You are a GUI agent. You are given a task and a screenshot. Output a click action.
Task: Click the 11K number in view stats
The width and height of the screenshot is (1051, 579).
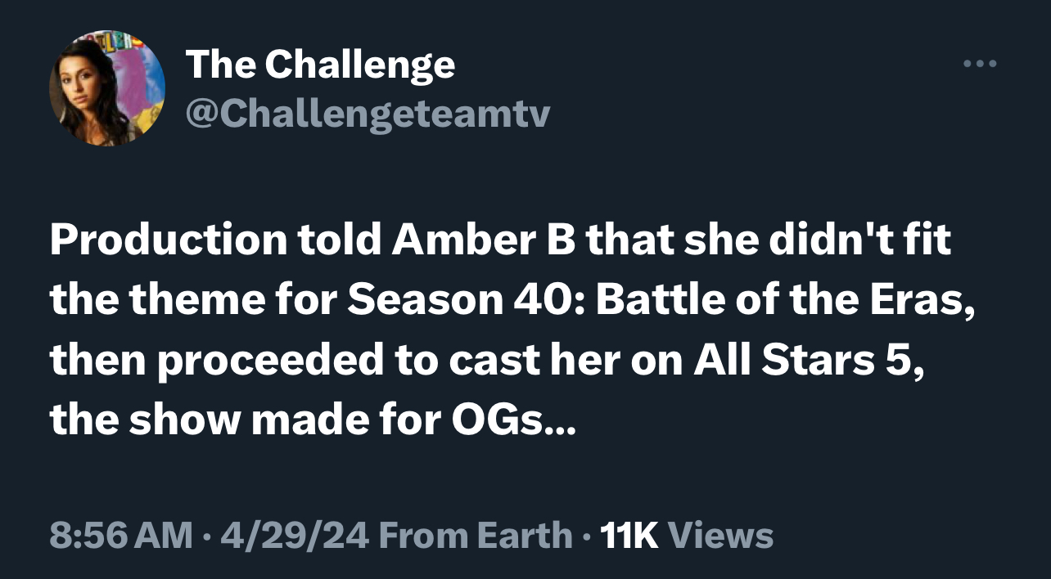coord(629,536)
